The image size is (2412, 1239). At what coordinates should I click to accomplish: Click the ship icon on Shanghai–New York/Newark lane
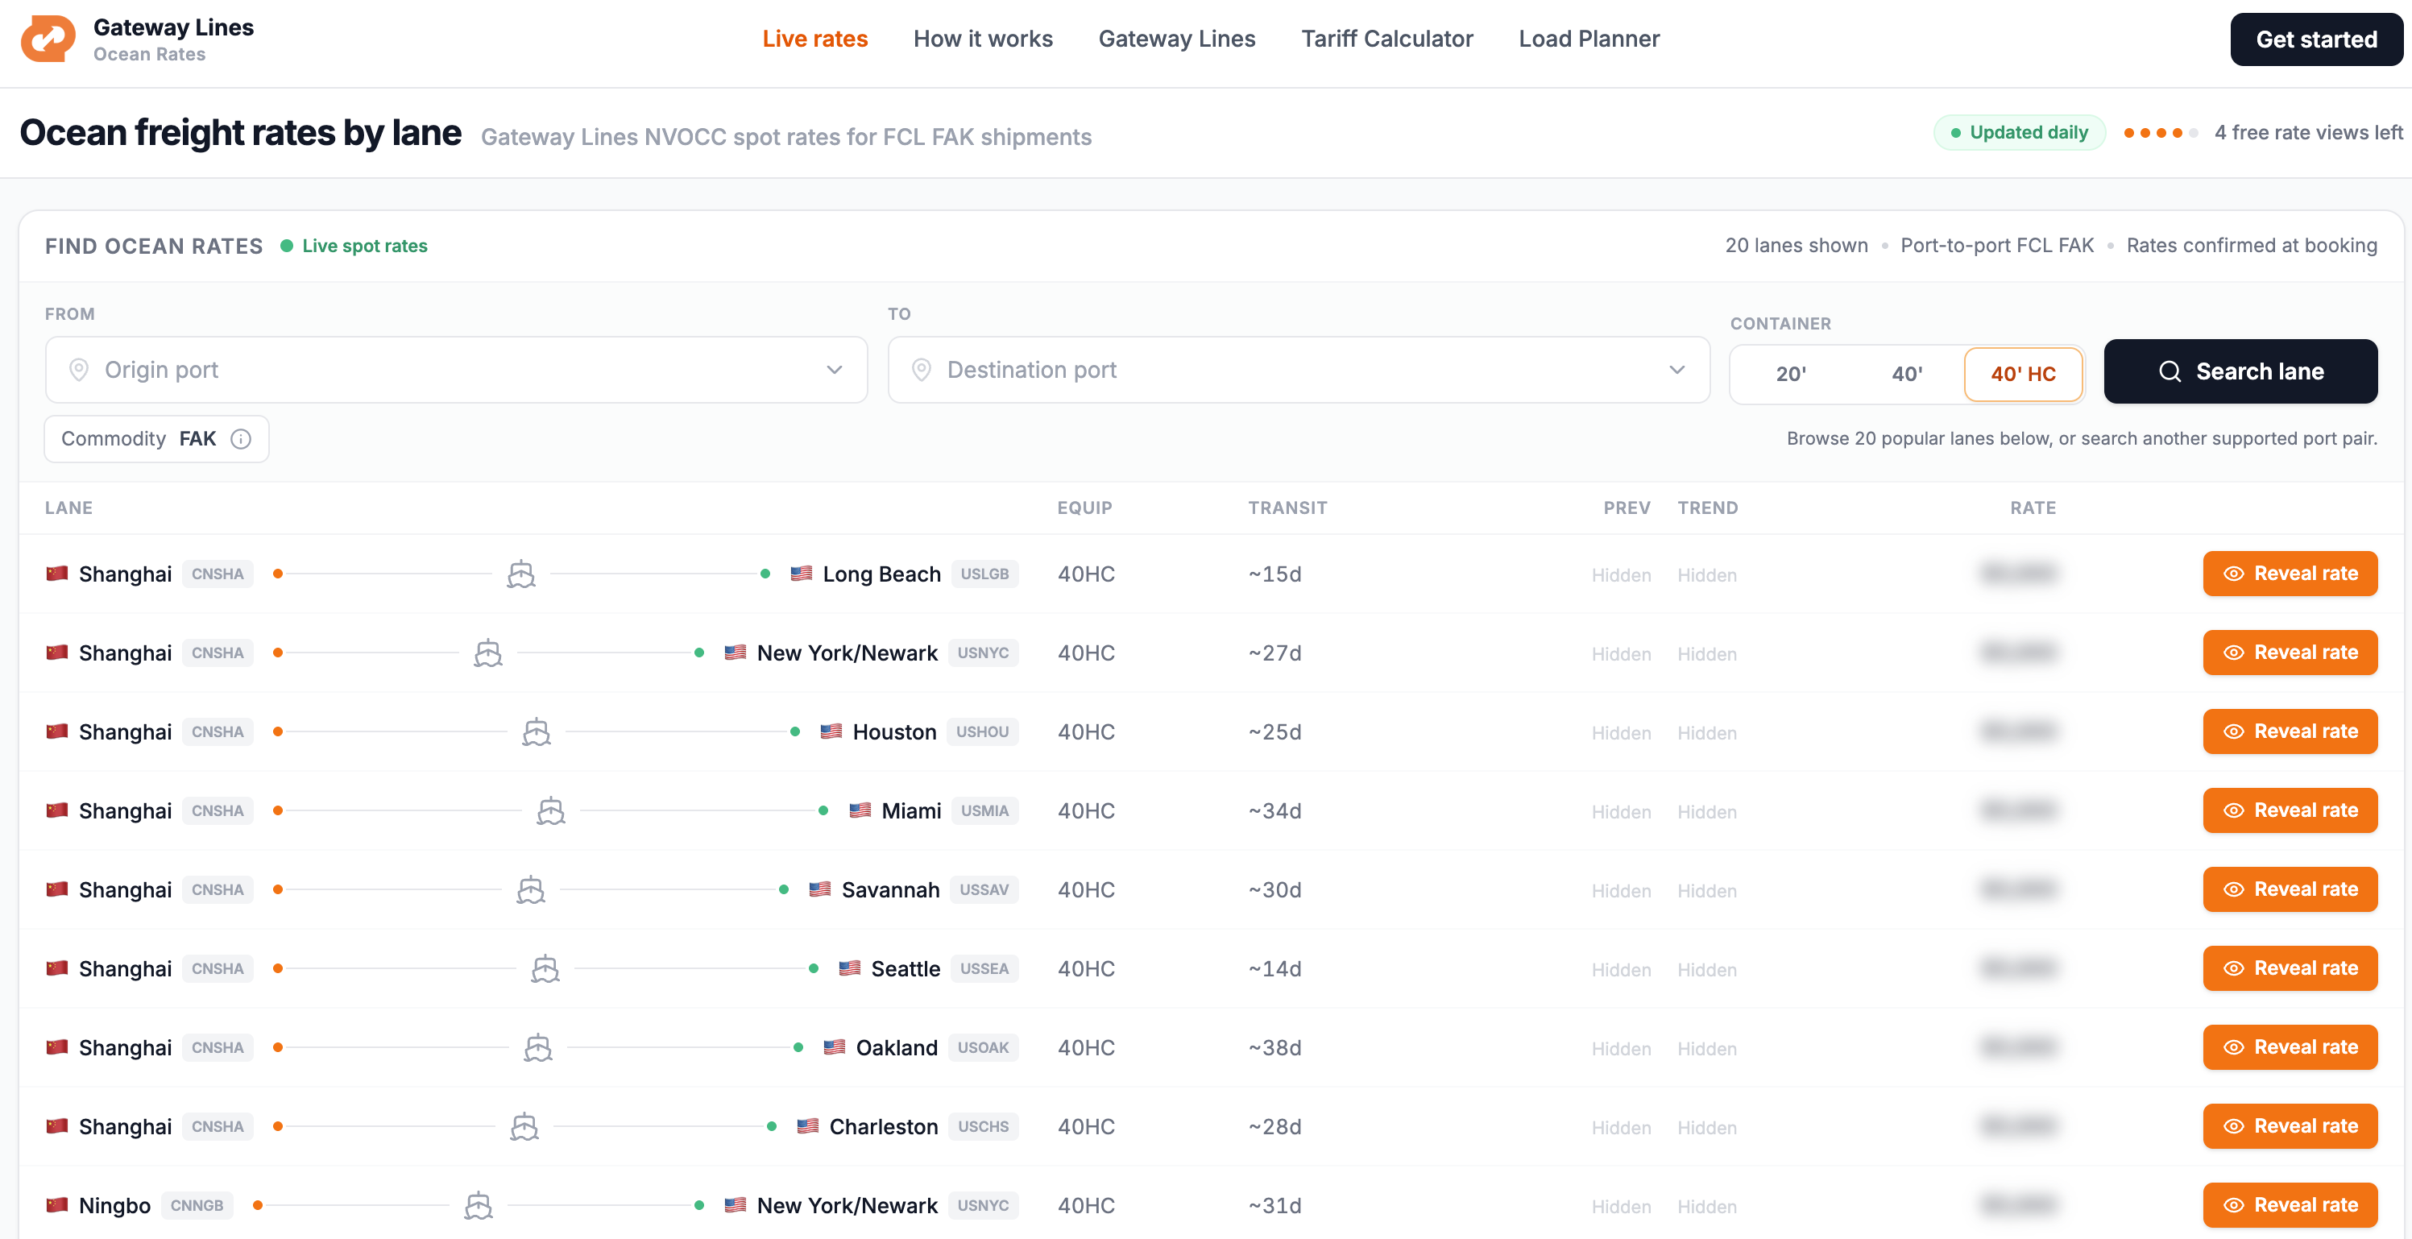click(488, 653)
